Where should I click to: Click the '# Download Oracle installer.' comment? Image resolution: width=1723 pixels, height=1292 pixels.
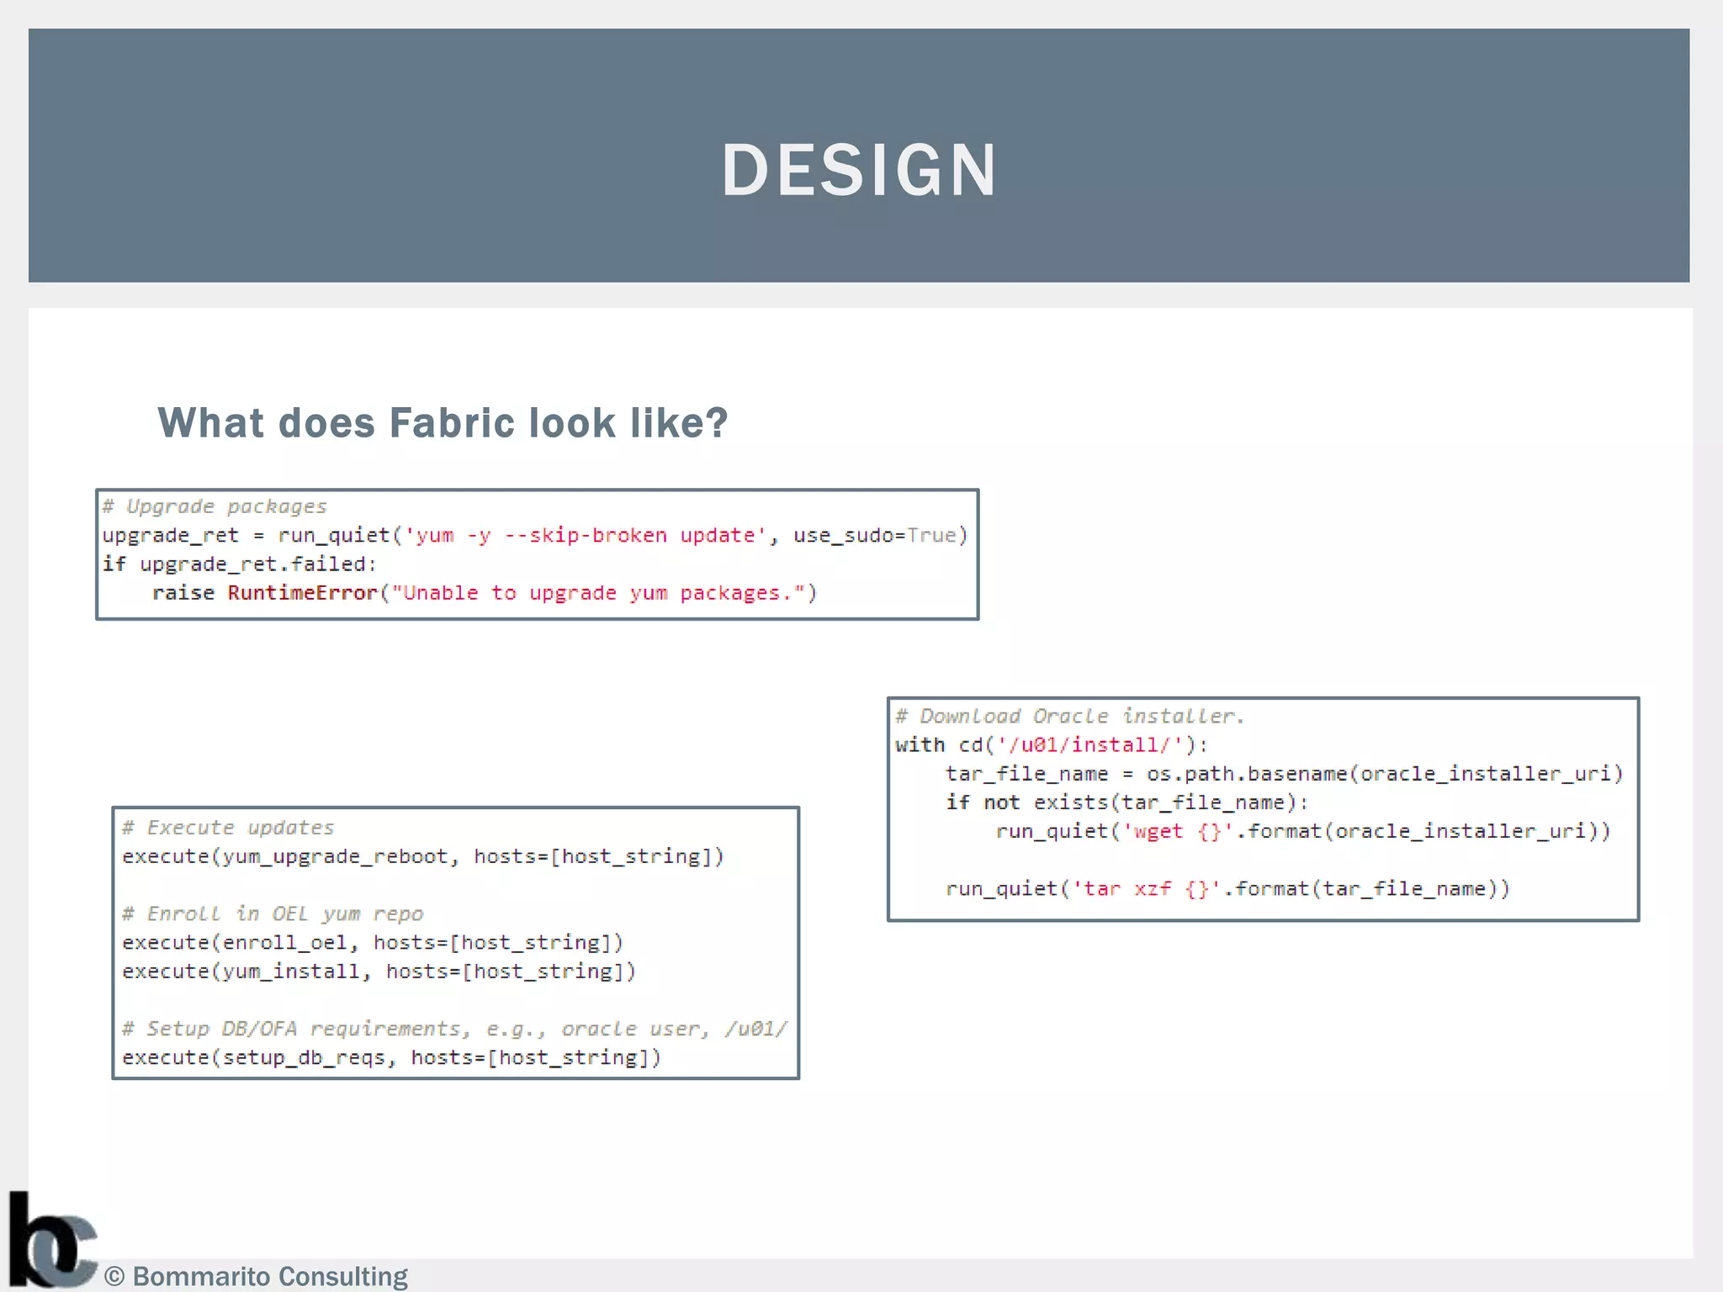1069,716
